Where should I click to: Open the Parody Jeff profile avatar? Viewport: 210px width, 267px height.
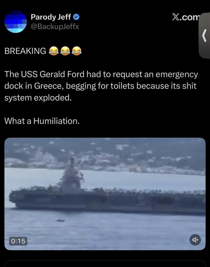(15, 21)
